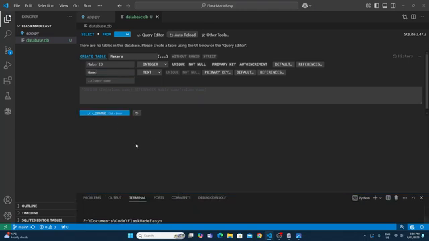This screenshot has height=241, width=429.
Task: Open the Explorer view in activity bar
Action: tap(7, 19)
